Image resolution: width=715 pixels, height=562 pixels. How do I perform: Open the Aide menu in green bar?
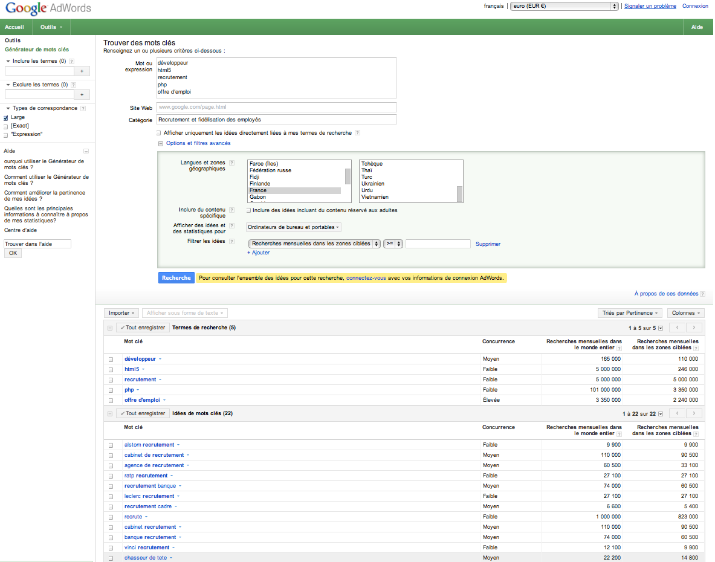[697, 27]
